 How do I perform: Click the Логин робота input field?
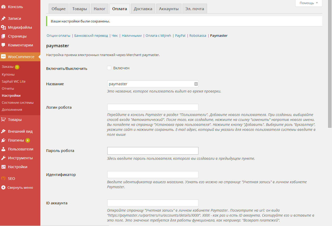pos(153,107)
